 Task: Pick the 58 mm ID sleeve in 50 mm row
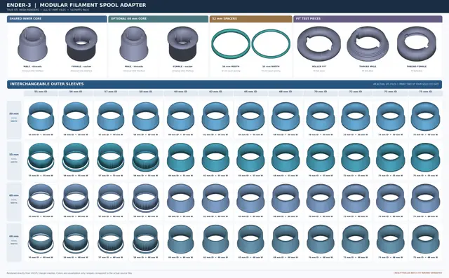coord(146,116)
